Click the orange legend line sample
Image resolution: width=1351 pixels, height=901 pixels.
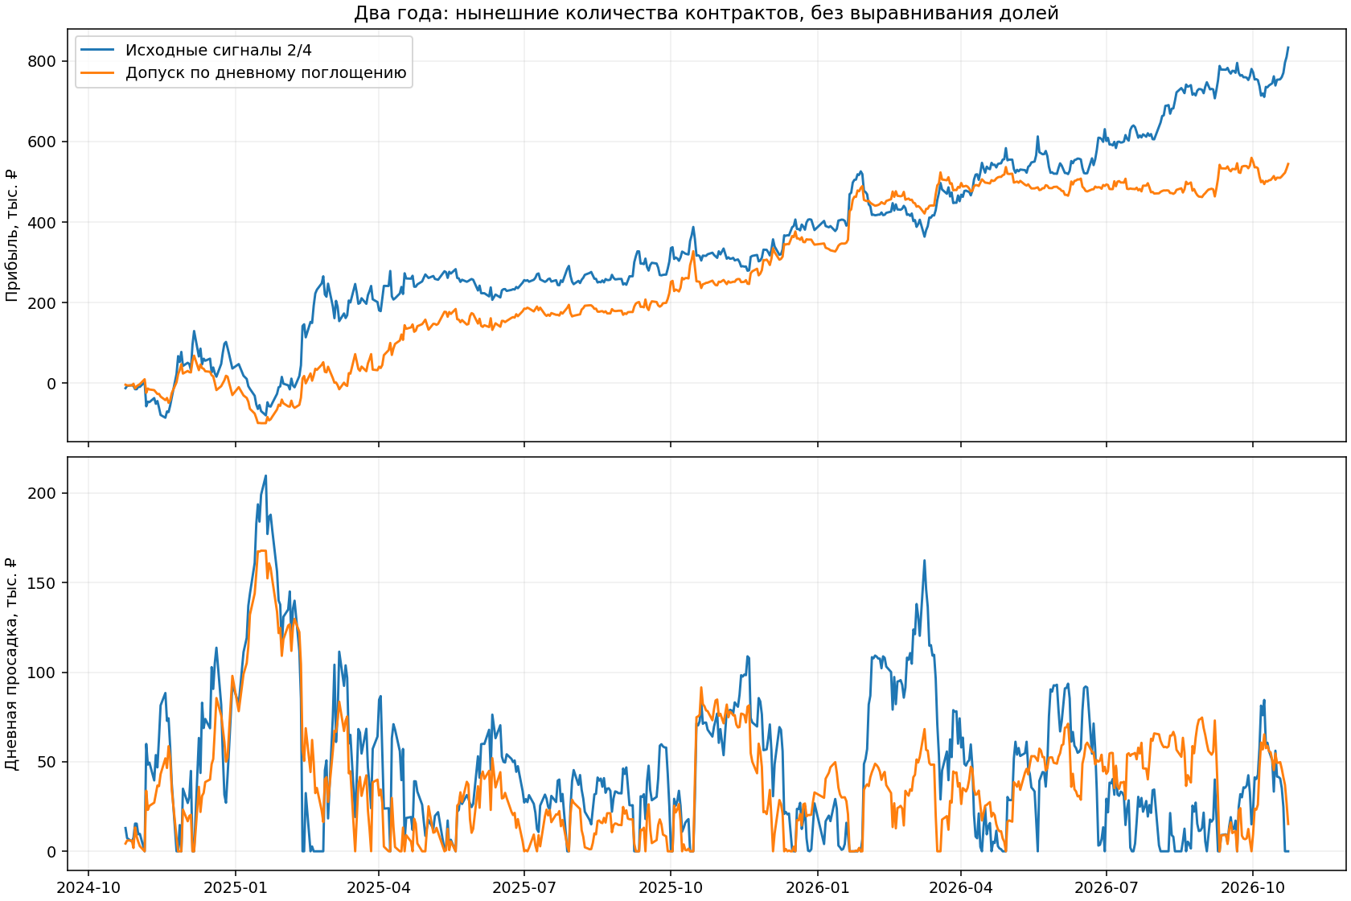pyautogui.click(x=98, y=73)
